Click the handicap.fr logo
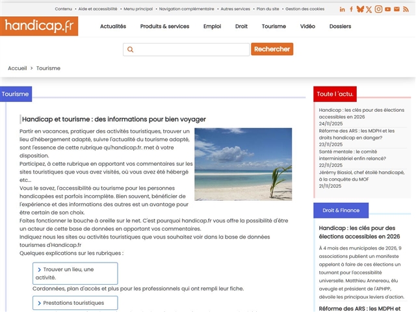The width and height of the screenshot is (416, 312). 39,26
